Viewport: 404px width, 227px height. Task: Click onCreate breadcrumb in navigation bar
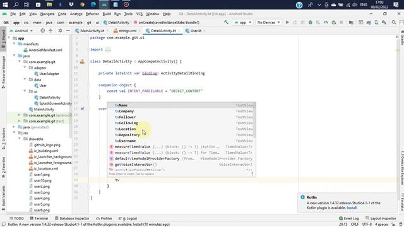167,23
